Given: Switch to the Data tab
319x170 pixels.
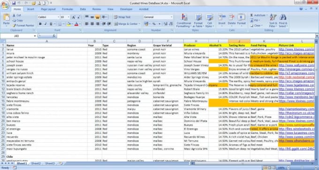Looking at the screenshot, I should coord(83,9).
